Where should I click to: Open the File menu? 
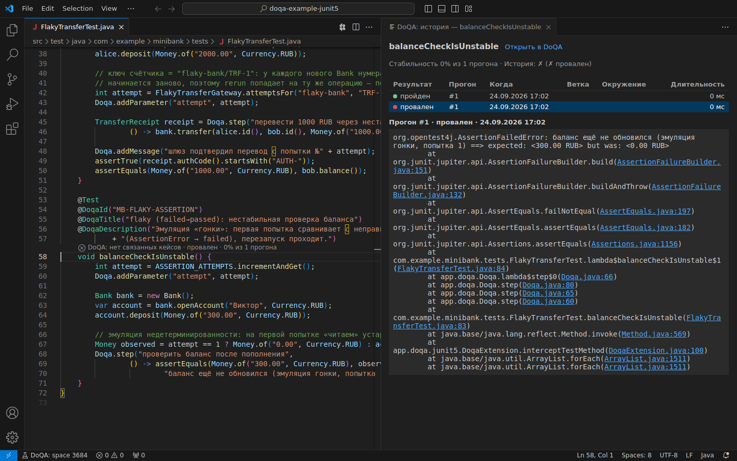pyautogui.click(x=28, y=9)
